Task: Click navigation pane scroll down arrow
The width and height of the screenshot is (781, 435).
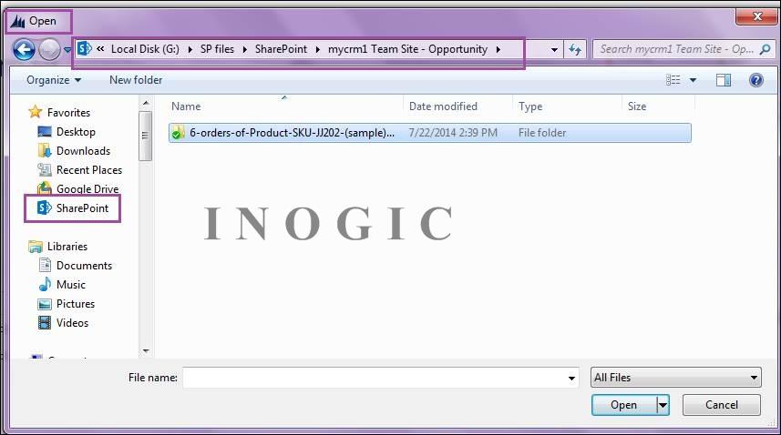Action: tap(146, 351)
